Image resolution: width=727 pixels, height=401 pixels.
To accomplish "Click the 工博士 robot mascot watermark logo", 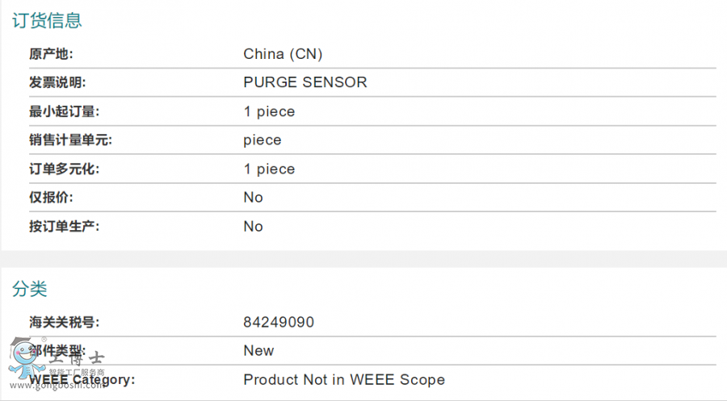I will pos(24,357).
